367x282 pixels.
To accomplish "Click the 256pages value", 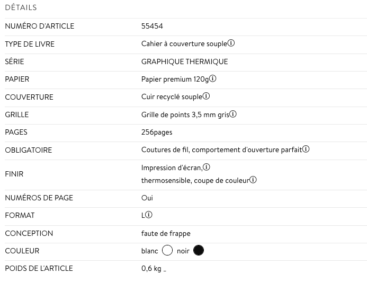I will point(157,132).
